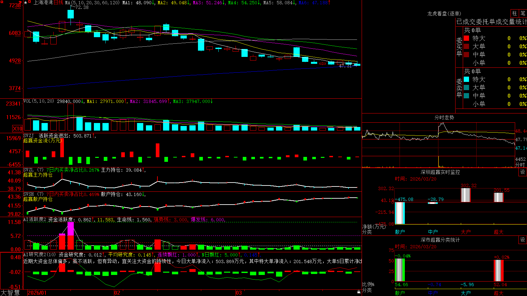527x296 pixels.
Task: Open the VOL(5,10,20) indicator selector
Action: click(x=39, y=101)
